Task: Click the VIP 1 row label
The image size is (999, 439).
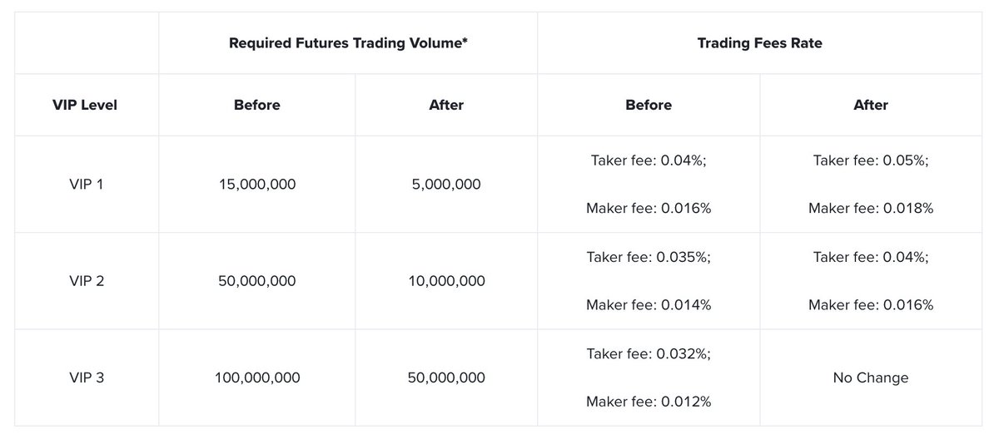Action: pos(87,184)
